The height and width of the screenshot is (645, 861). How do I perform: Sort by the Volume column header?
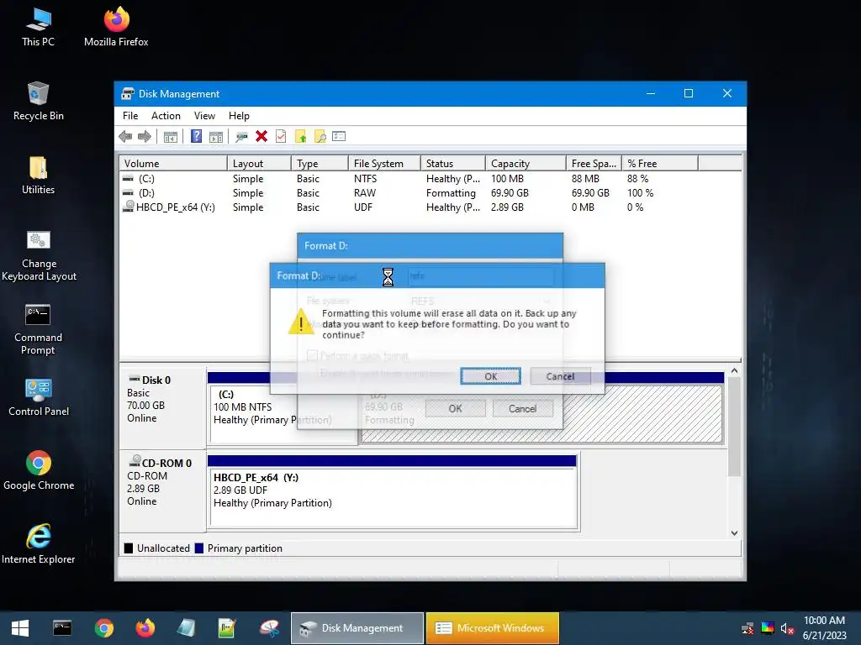coord(173,164)
